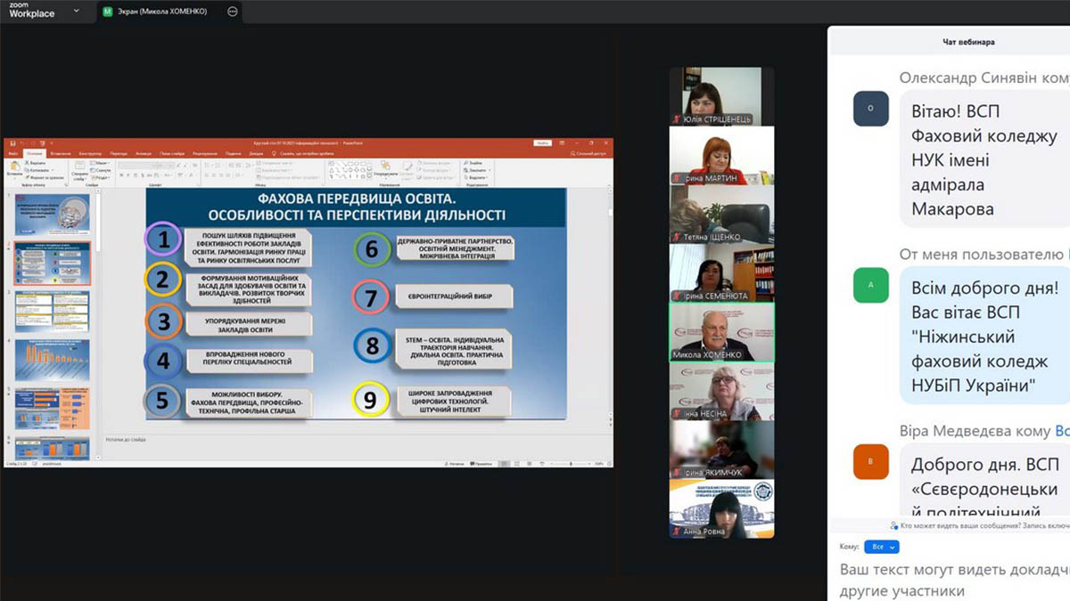
Task: Click the Примітки button in status bar
Action: (x=481, y=464)
